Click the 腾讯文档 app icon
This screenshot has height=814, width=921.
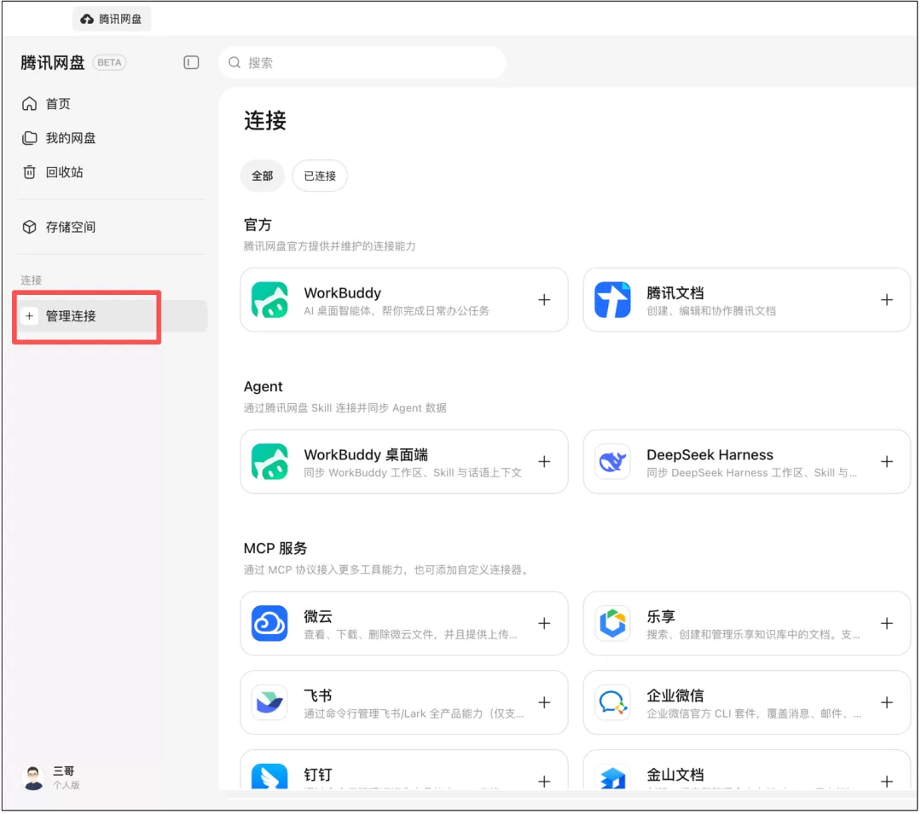[612, 300]
